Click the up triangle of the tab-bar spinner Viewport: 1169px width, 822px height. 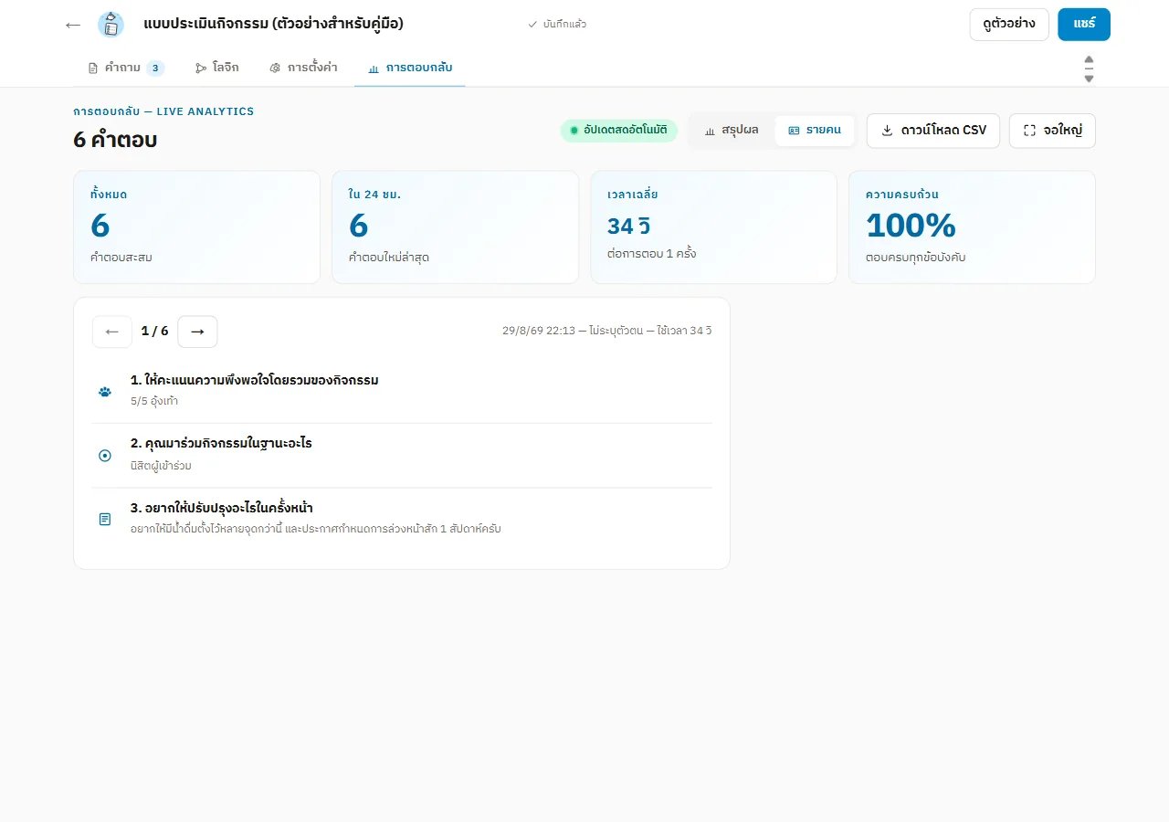tap(1089, 60)
